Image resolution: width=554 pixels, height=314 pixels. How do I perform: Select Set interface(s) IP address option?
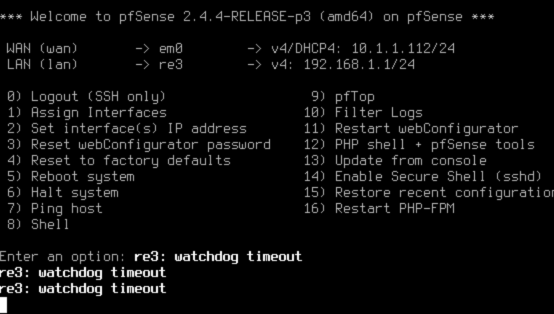(x=127, y=128)
